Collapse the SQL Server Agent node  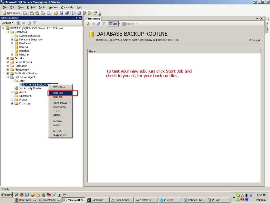coord(8,77)
